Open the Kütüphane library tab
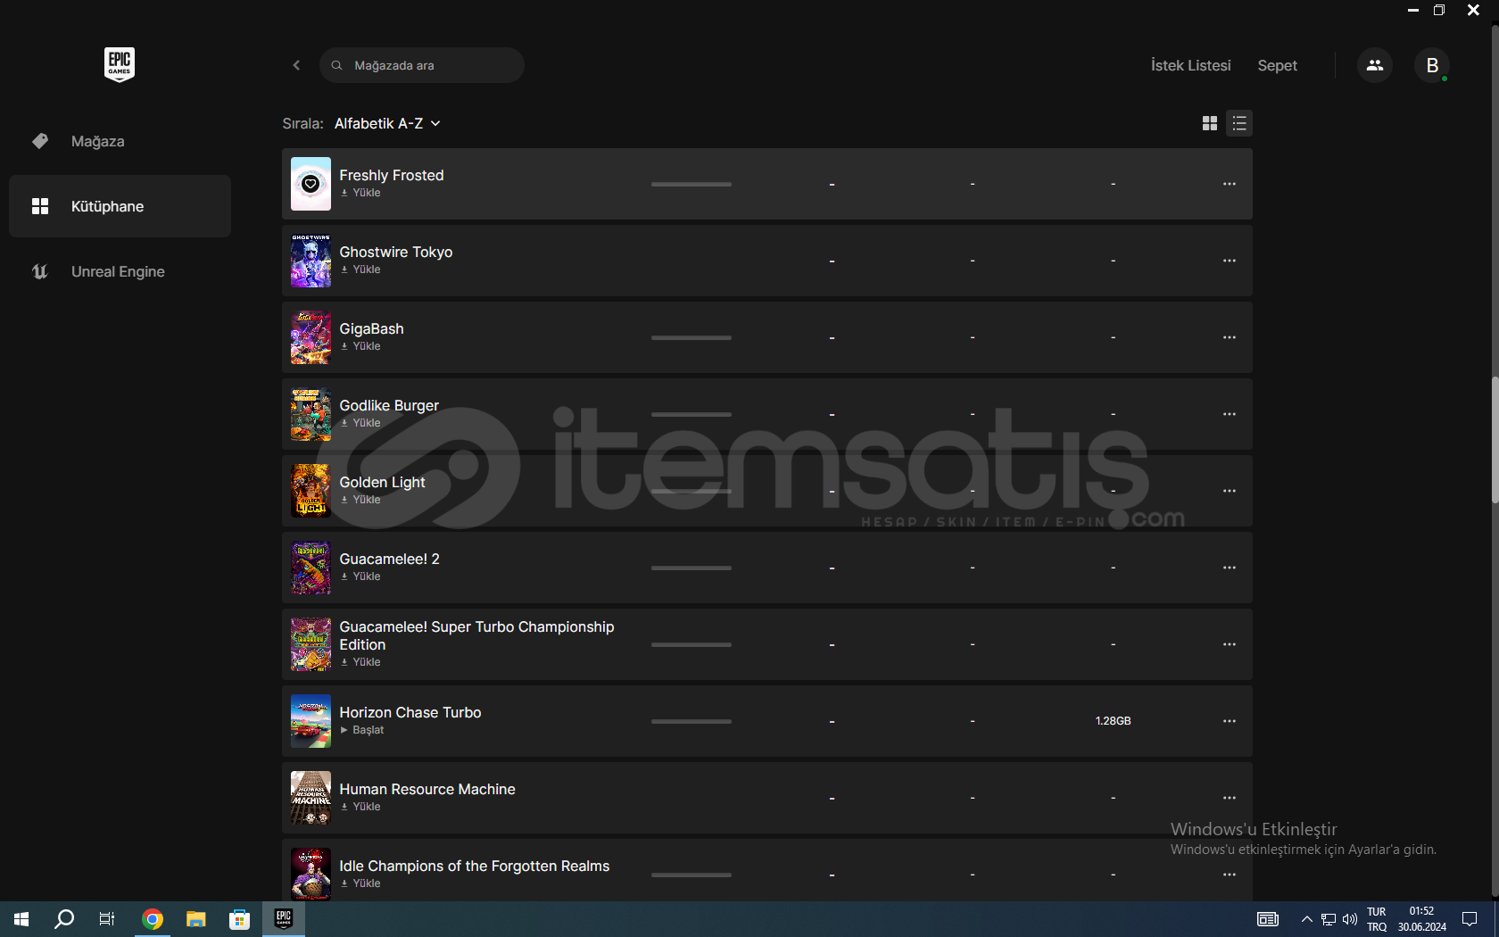The width and height of the screenshot is (1499, 937). pos(120,206)
